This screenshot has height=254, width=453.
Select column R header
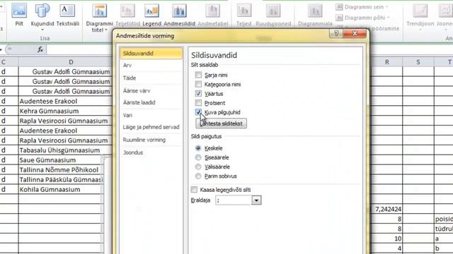point(386,62)
